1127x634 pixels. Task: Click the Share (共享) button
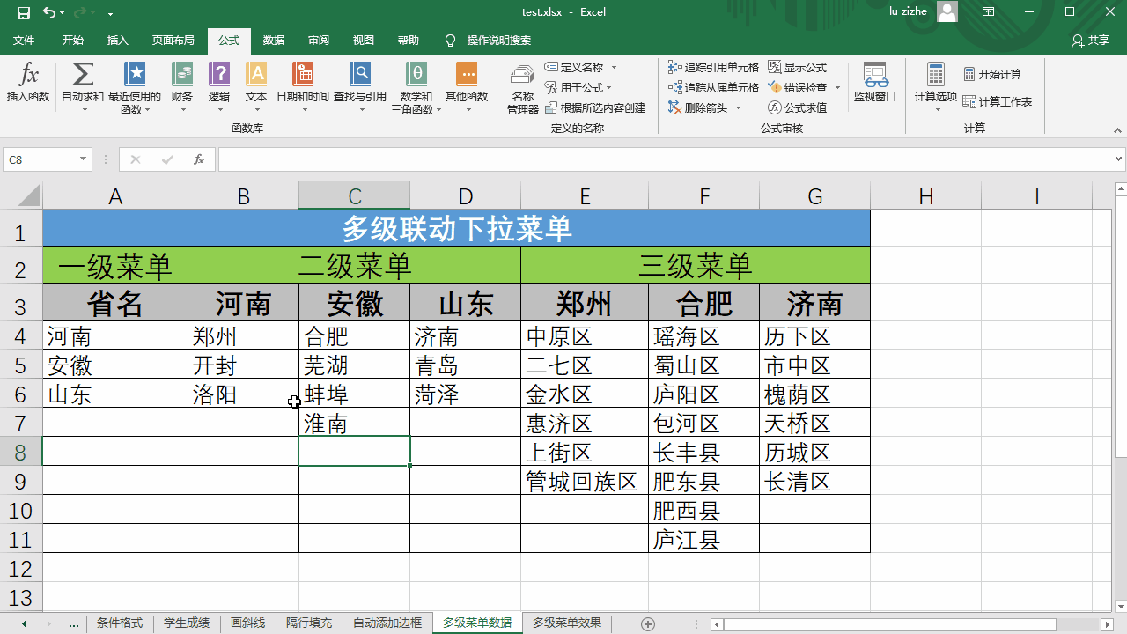pos(1090,41)
